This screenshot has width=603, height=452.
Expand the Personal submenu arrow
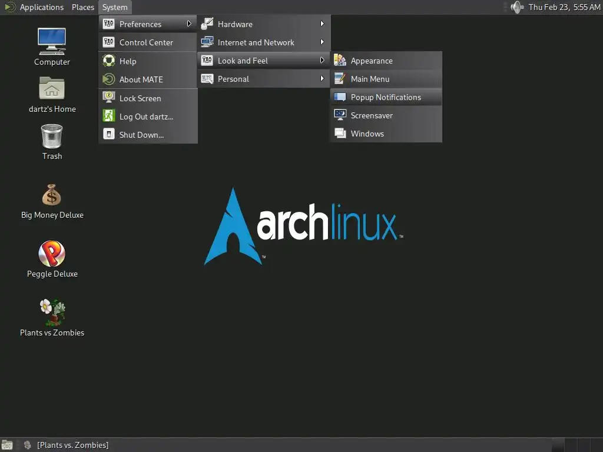coord(322,79)
